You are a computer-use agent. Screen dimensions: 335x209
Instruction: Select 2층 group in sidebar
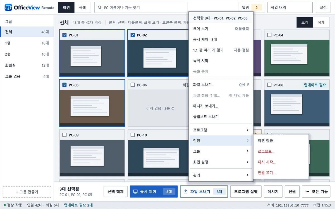coord(27,54)
